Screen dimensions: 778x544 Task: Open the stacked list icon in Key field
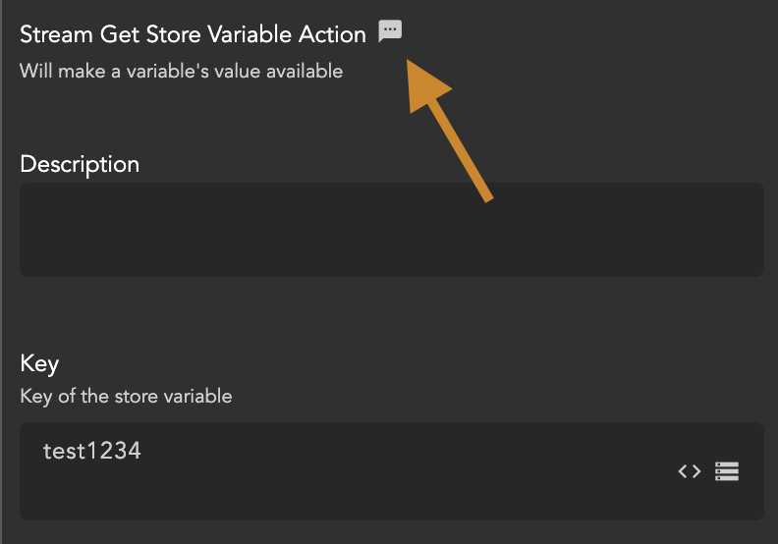727,471
